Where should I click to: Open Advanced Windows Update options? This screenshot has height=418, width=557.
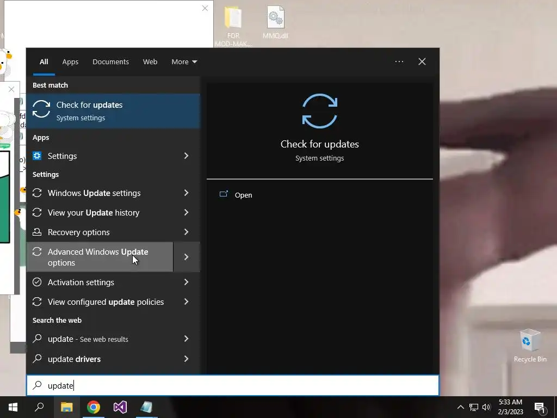tap(100, 257)
